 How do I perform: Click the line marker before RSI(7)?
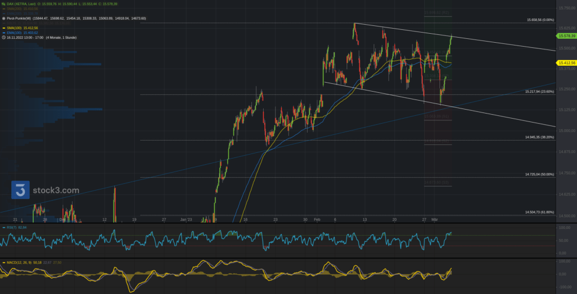tap(4, 228)
